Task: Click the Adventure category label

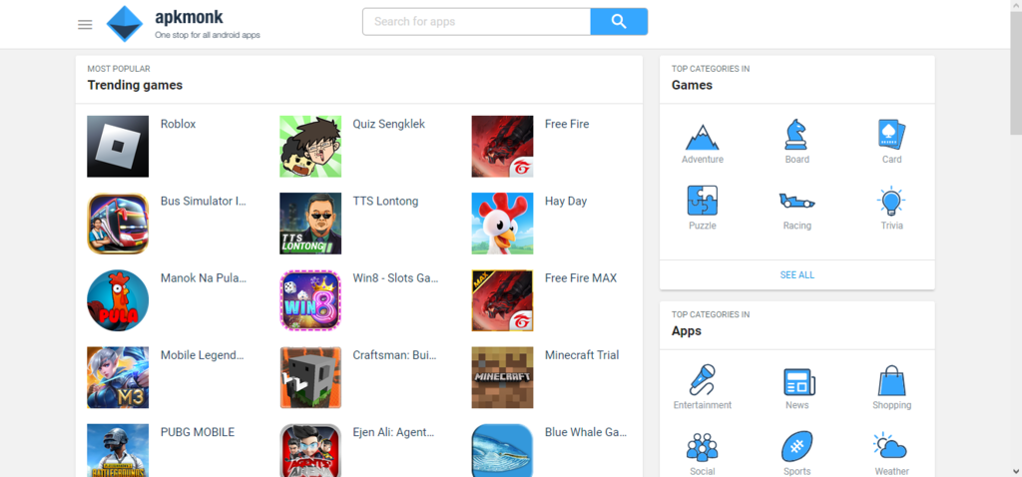Action: click(x=702, y=159)
